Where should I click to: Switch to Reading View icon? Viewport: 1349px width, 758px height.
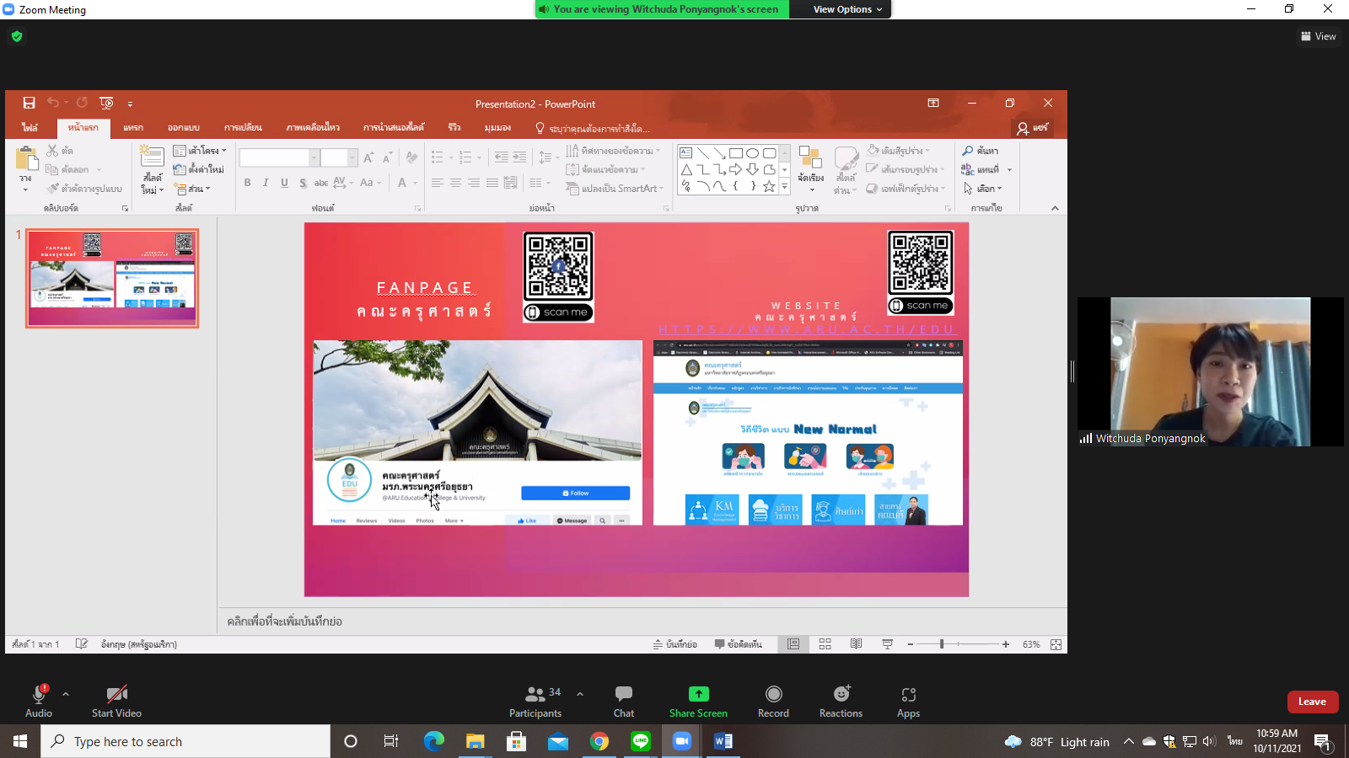[x=856, y=644]
